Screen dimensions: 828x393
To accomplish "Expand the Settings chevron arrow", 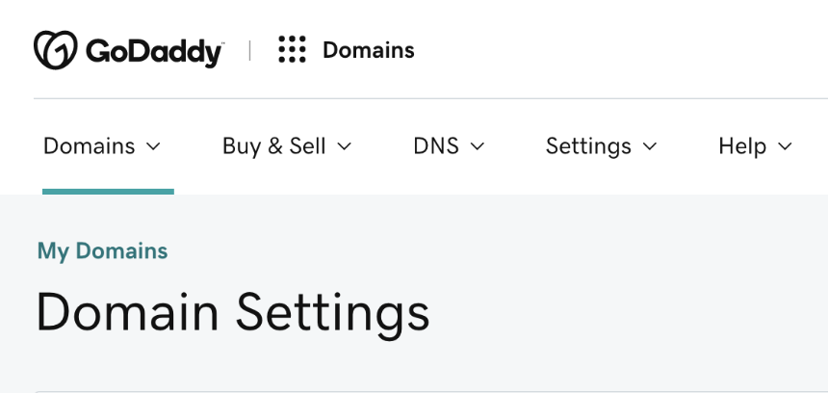I will (650, 147).
